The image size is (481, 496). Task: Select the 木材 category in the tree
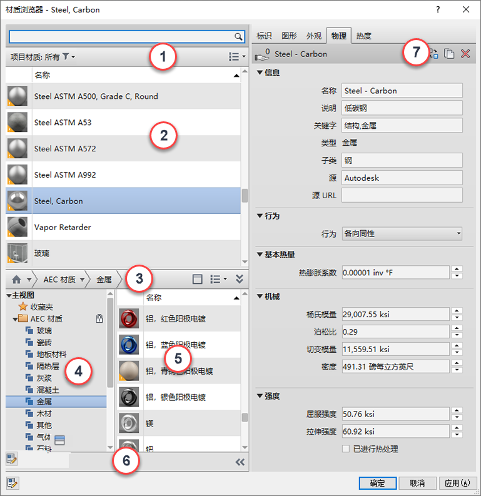point(44,413)
